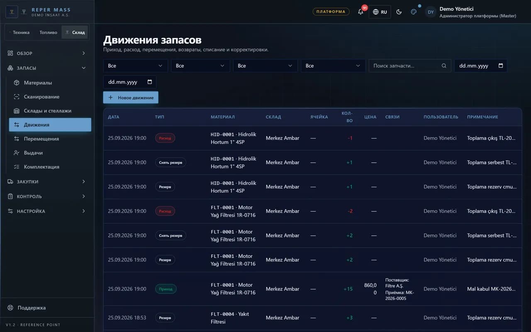The width and height of the screenshot is (531, 332).
Task: Open calendar picker above the Новое движение button
Action: [x=150, y=82]
